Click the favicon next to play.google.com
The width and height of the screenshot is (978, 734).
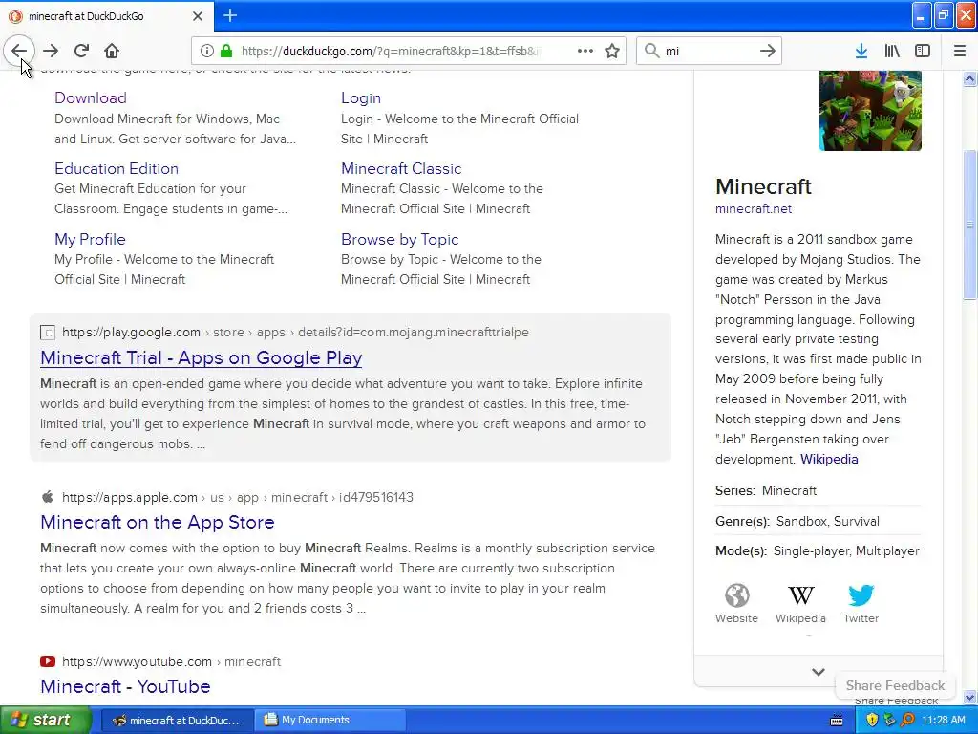point(48,333)
